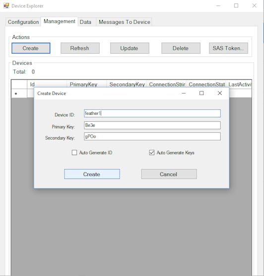Switch to the Data tab
264x276 pixels.
(x=85, y=22)
